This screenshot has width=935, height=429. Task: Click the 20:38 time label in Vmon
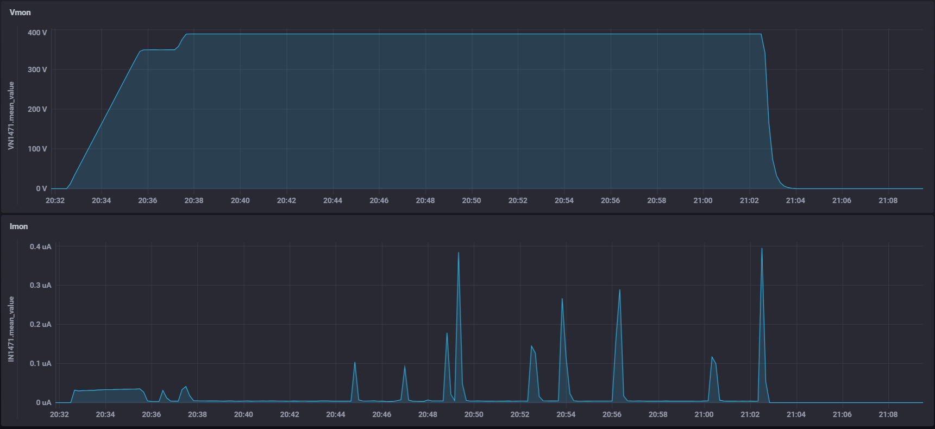(194, 200)
